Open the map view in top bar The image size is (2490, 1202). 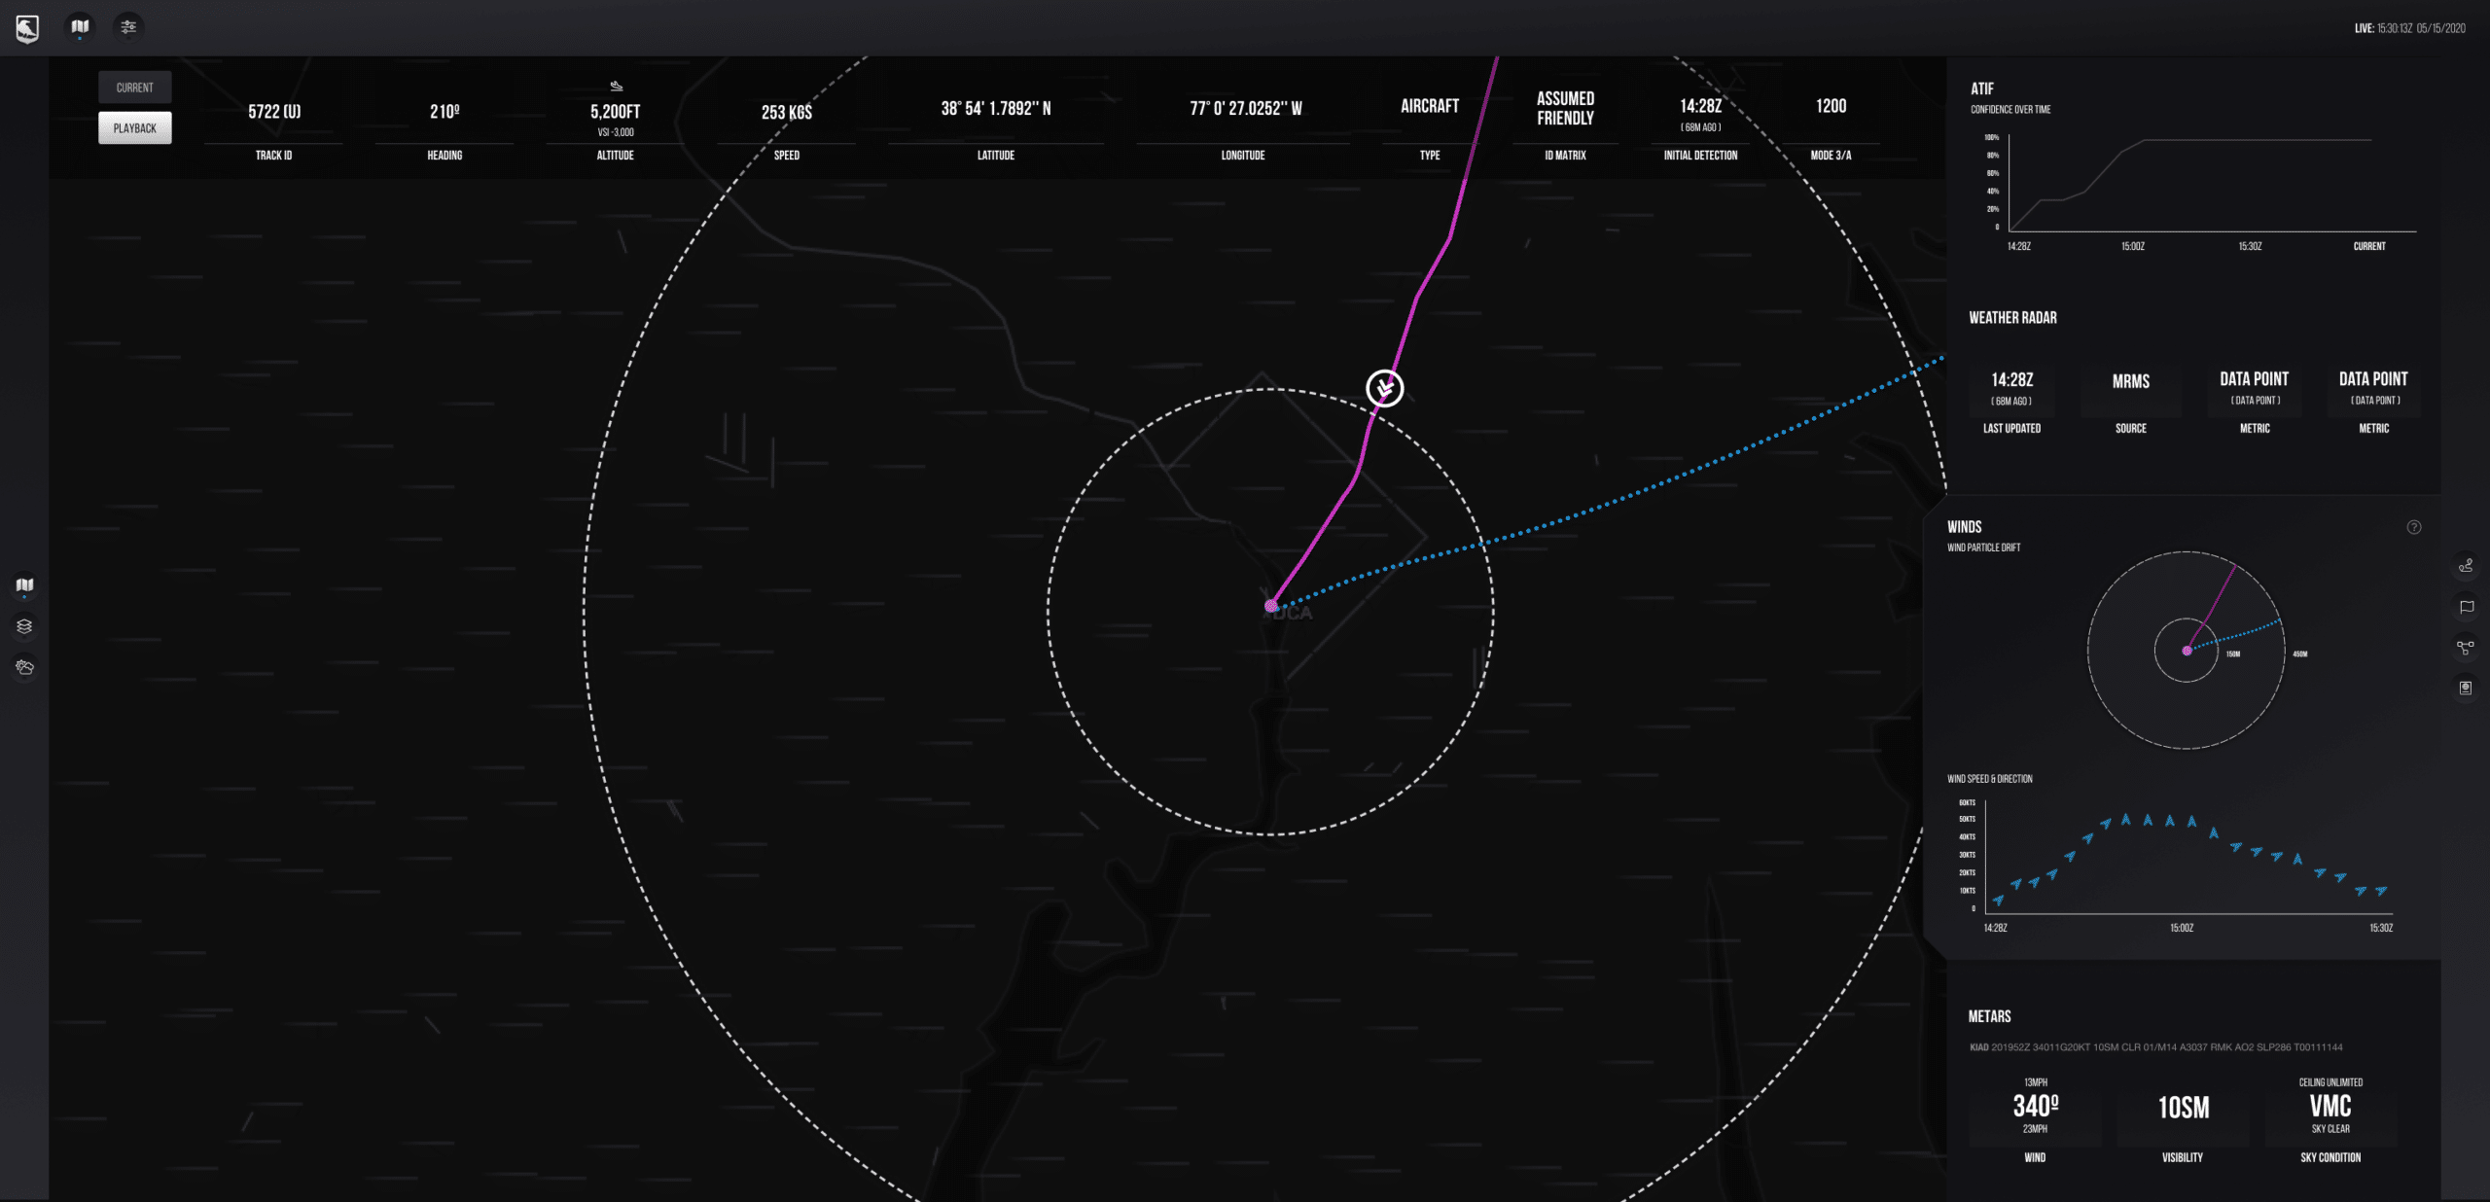pos(80,27)
